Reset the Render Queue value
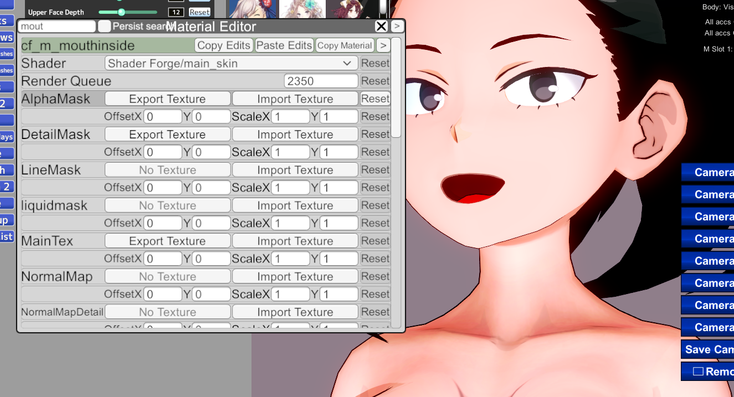 (375, 81)
